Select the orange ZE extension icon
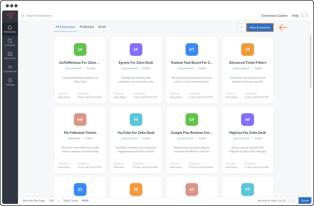 pos(136,189)
